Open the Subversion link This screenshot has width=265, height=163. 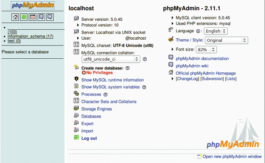click(x=212, y=79)
